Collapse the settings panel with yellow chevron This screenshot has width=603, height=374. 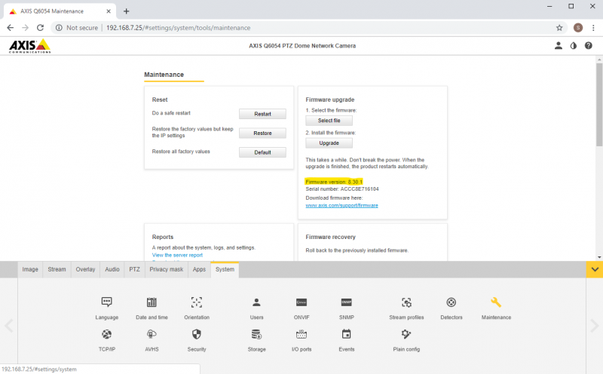tap(595, 269)
